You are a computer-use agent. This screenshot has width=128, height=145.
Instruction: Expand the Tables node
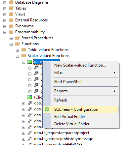(x=5, y=9)
